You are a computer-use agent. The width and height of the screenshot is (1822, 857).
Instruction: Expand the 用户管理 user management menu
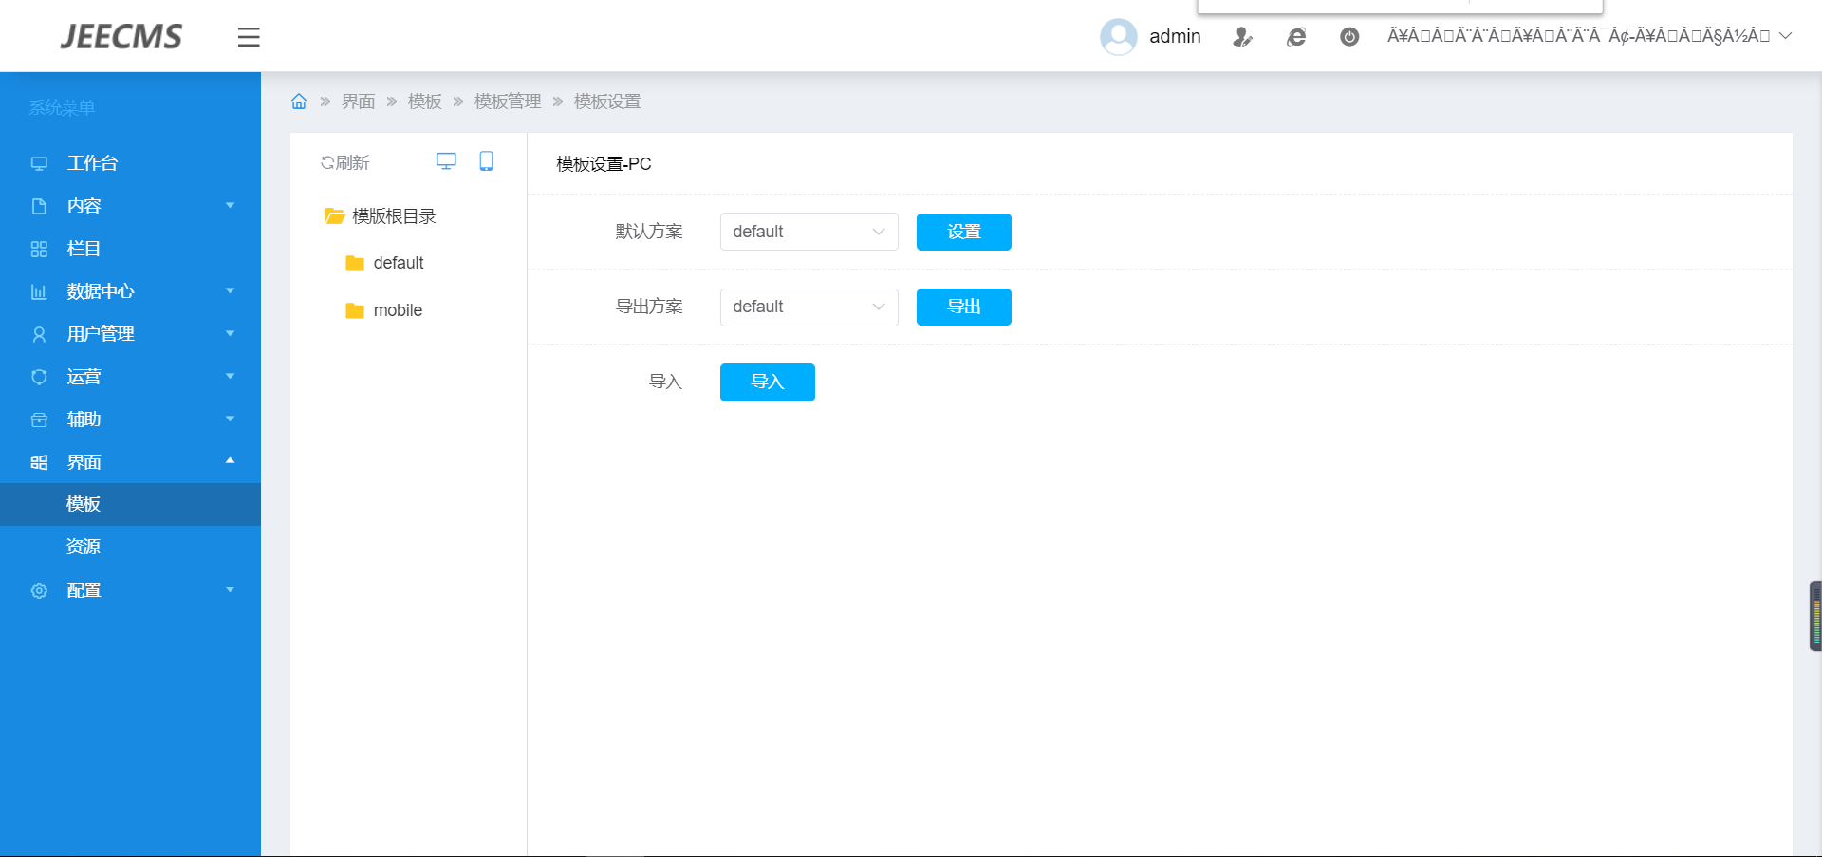130,334
